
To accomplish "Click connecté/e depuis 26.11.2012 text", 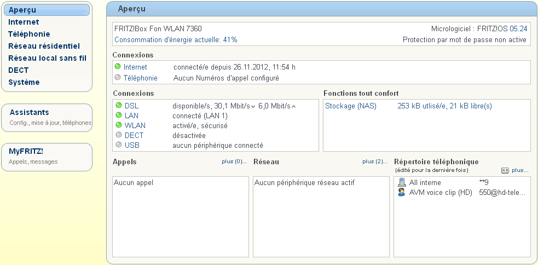I will (234, 67).
